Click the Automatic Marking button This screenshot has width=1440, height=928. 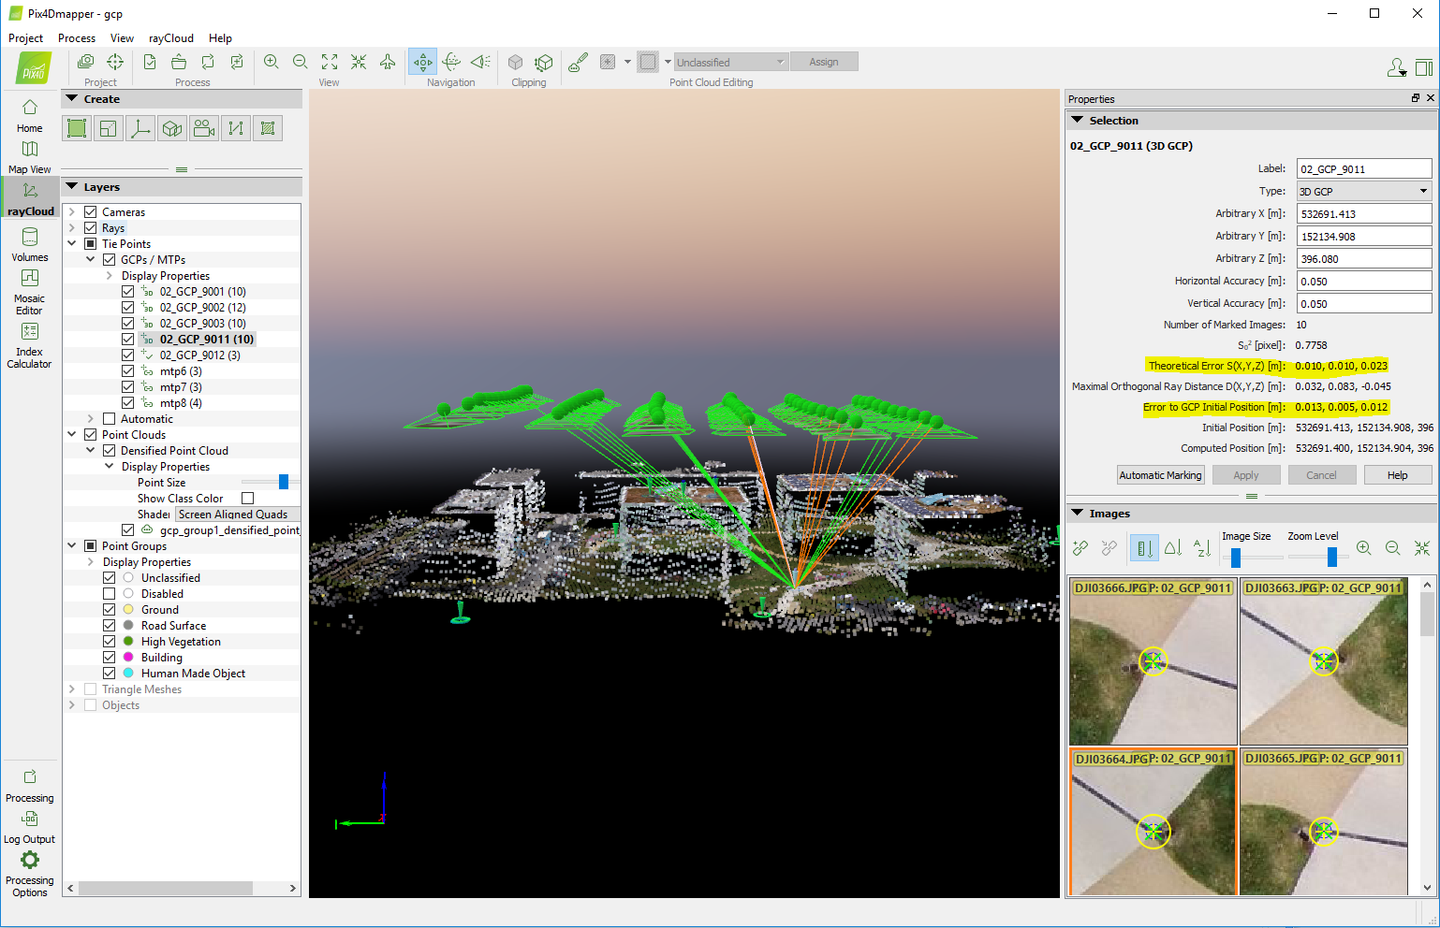[1160, 475]
